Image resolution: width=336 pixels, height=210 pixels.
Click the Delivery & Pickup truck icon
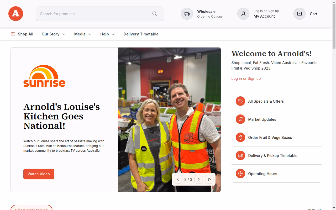click(x=240, y=155)
